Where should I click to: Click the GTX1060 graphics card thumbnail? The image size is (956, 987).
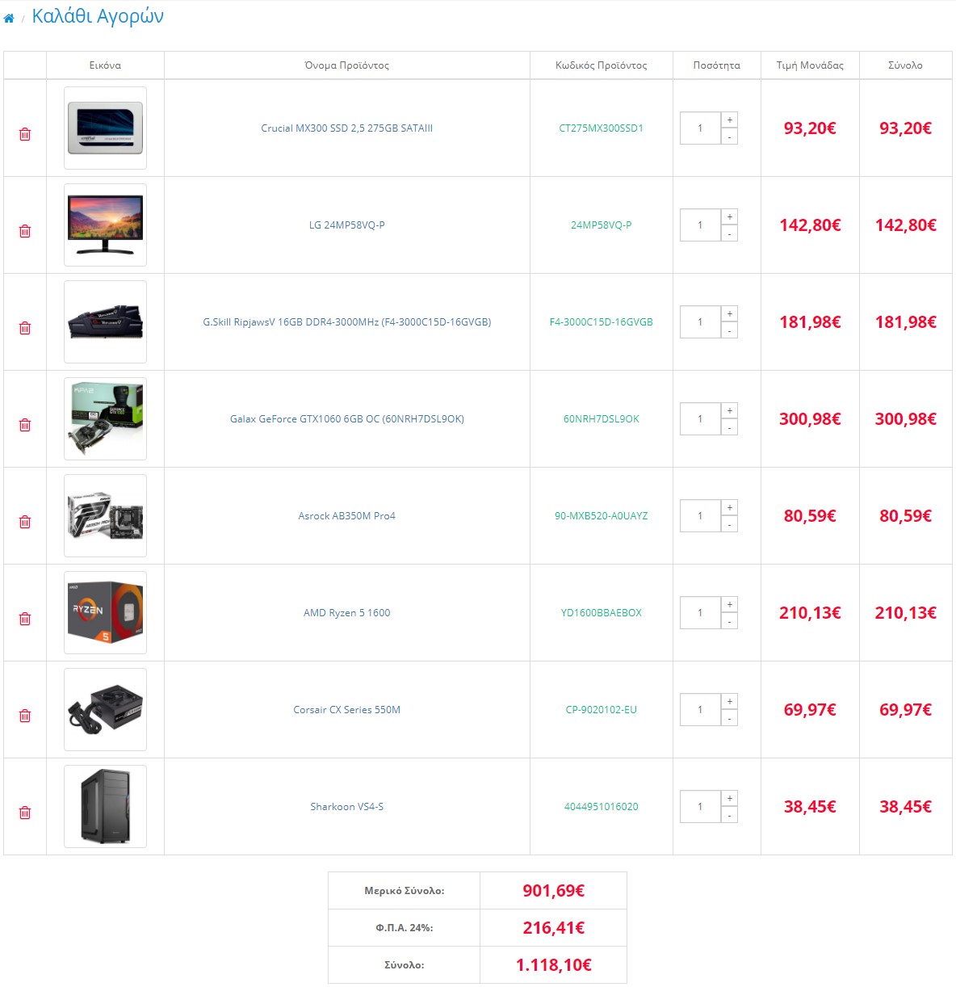pos(106,419)
